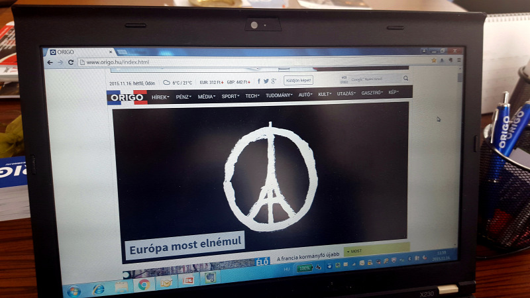This screenshot has height=298, width=530.
Task: Expand the AUTÓ menu
Action: (x=305, y=95)
